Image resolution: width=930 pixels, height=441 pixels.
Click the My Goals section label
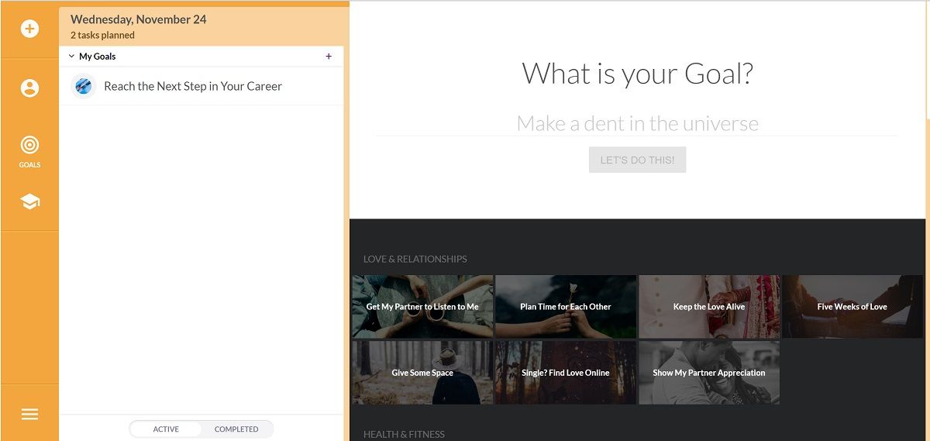(x=98, y=57)
